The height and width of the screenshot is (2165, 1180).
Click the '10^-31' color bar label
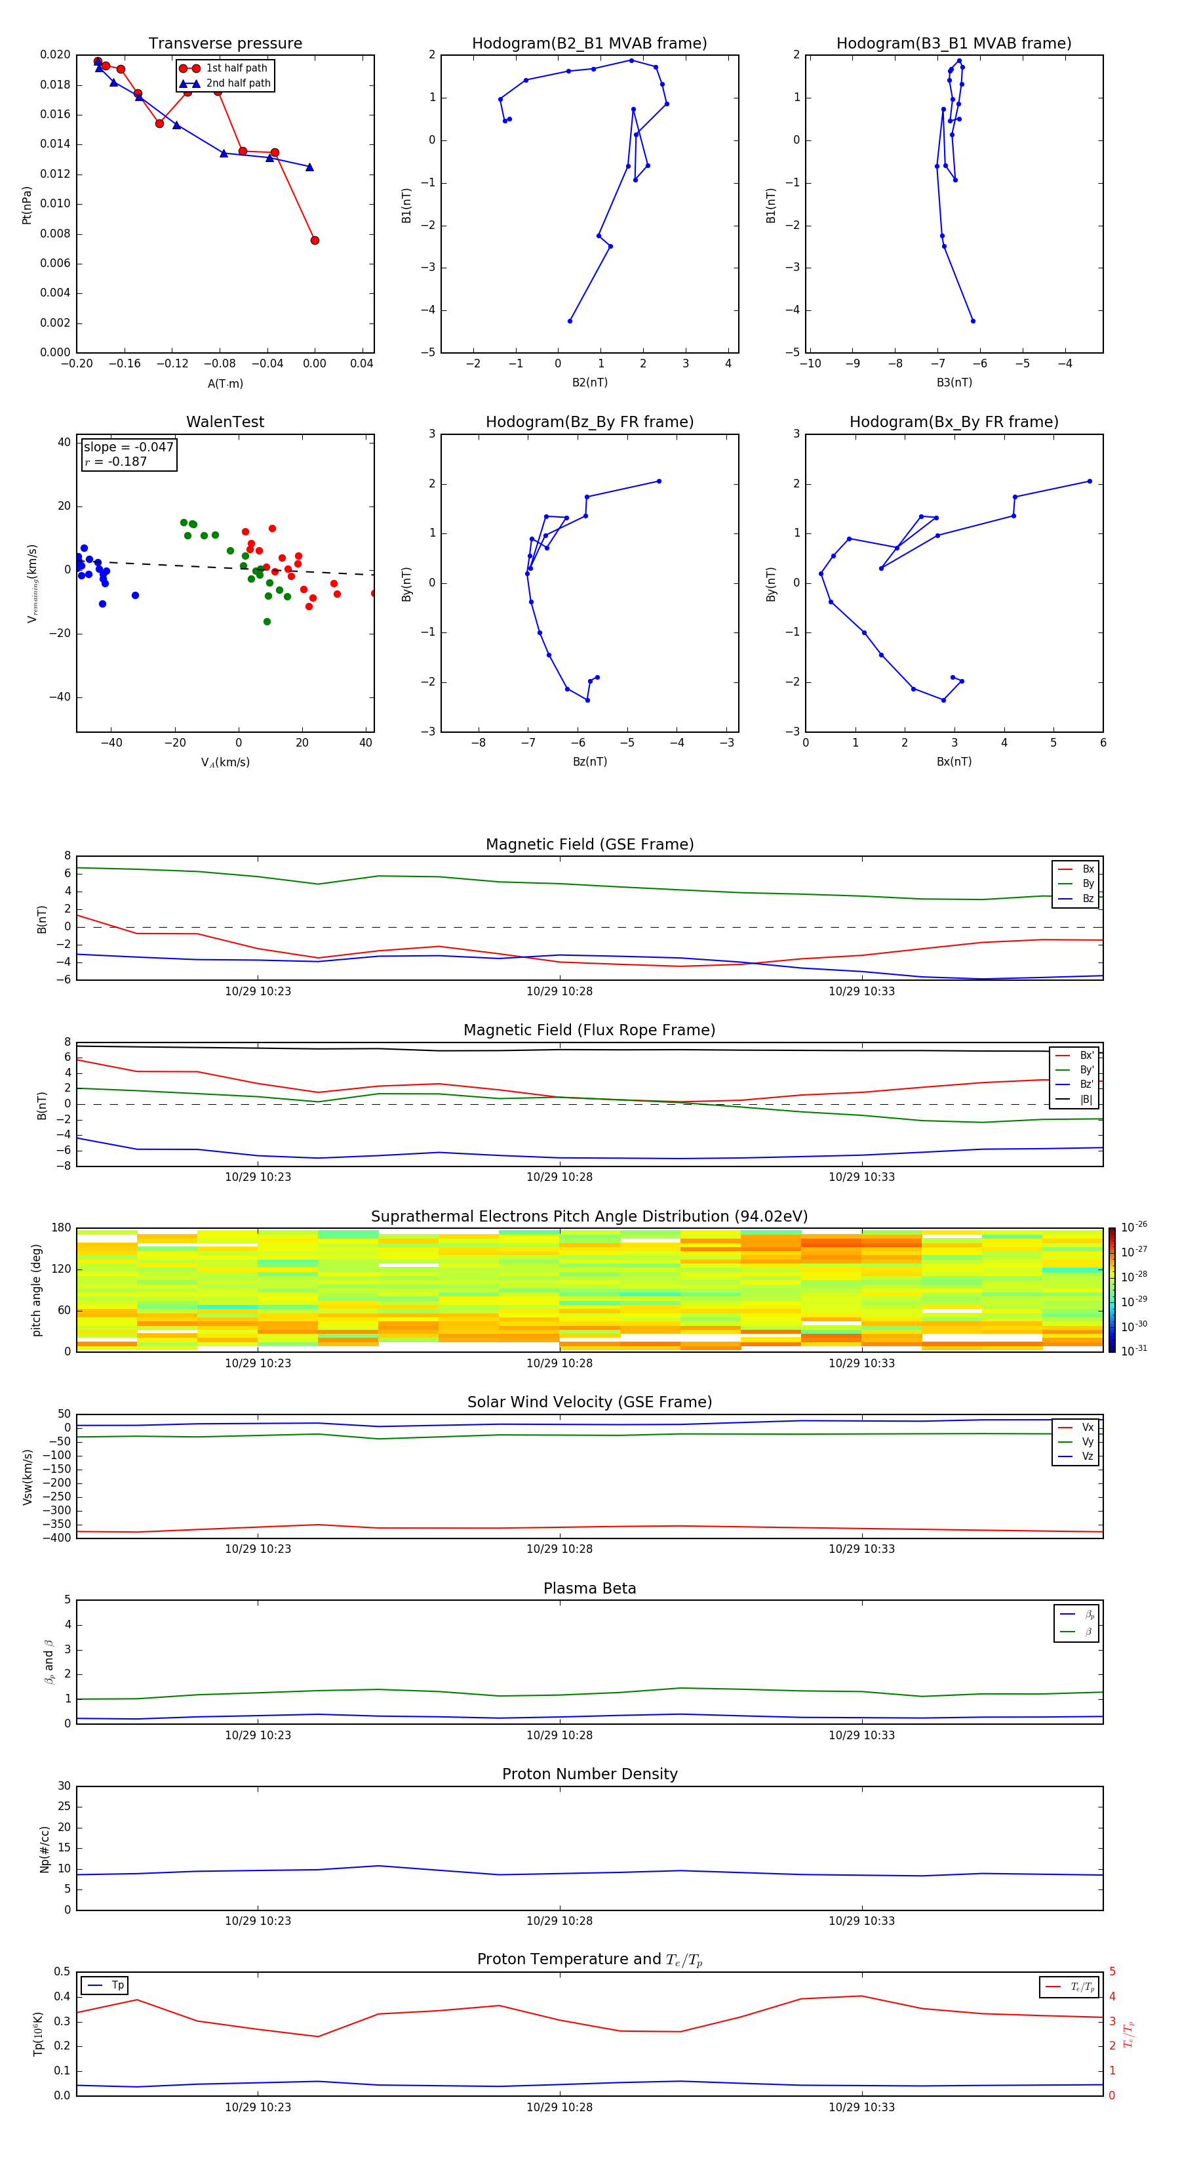coord(1134,1351)
